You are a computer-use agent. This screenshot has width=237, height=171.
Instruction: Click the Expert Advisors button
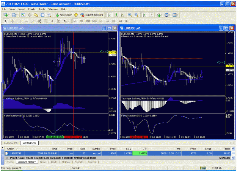[92, 15]
